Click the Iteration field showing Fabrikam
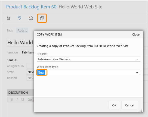 pyautogui.click(x=27, y=52)
